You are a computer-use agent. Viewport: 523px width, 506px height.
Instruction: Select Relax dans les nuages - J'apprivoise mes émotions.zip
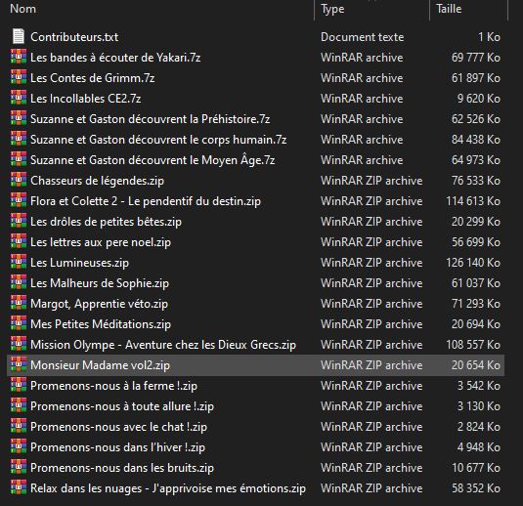pyautogui.click(x=168, y=488)
